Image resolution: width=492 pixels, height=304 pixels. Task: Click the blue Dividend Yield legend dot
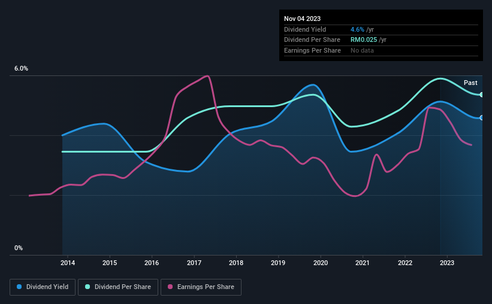click(x=19, y=287)
